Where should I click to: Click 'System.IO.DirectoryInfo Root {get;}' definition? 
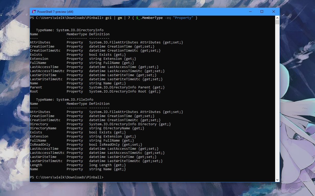tap(125, 91)
